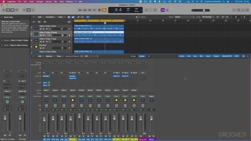Toggle the Quick Help button in control bar
This screenshot has height=141, width=251.
(12, 10)
